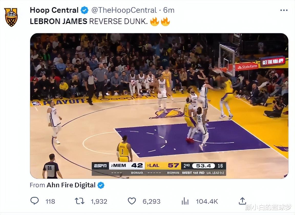
Task: Open view analytics bar chart icon
Action: 185,201
